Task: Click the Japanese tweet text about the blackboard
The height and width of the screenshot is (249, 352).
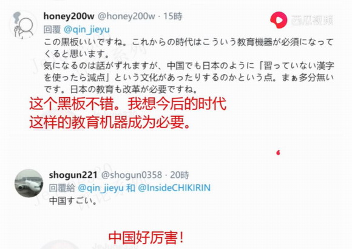Action: pos(189,66)
